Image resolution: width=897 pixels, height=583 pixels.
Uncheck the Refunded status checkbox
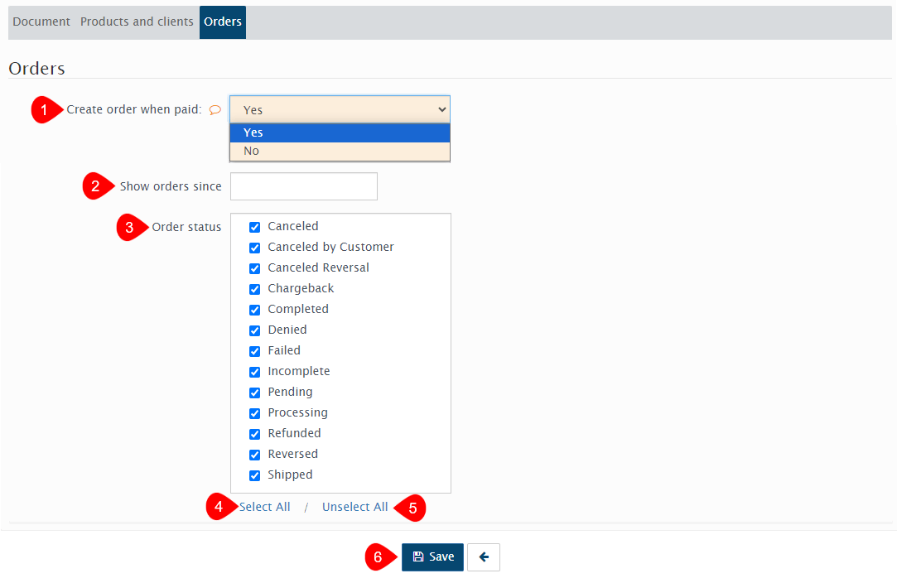[x=255, y=434]
